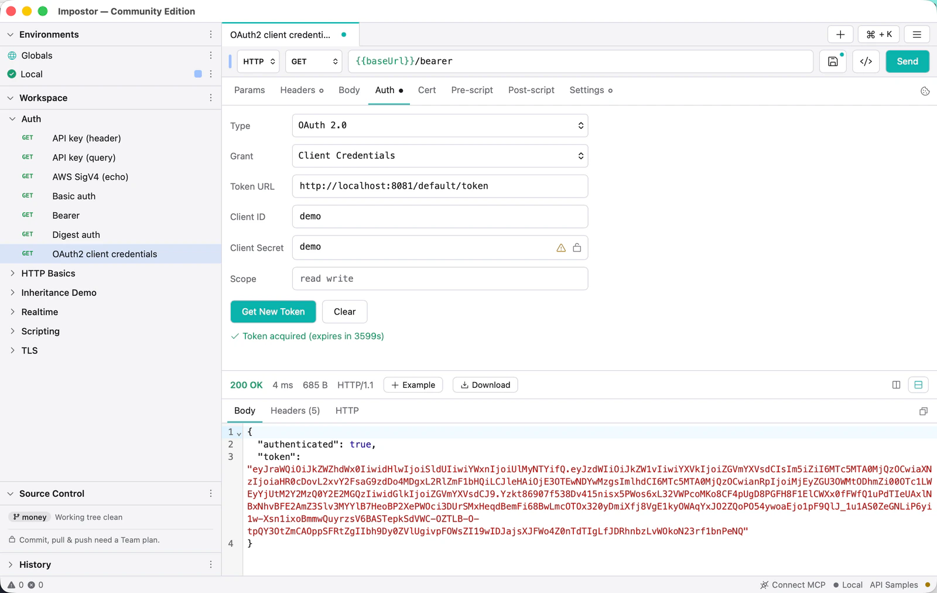Viewport: 937px width, 593px height.
Task: Switch to the Params tab
Action: (249, 90)
